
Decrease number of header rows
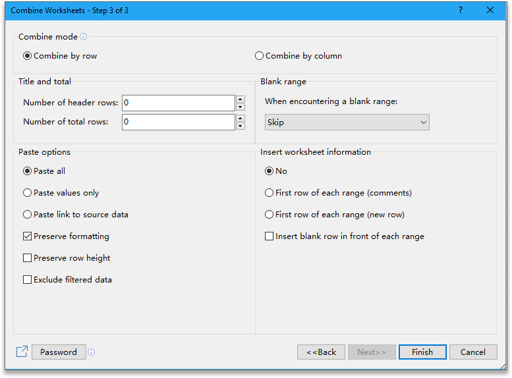241,107
